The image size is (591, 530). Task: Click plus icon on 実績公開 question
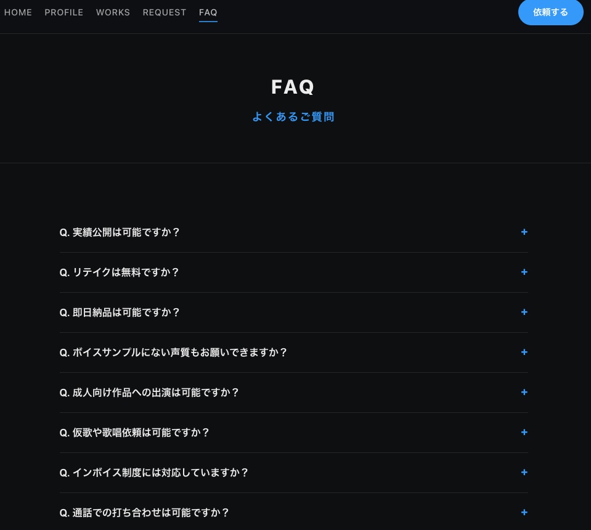(x=524, y=232)
